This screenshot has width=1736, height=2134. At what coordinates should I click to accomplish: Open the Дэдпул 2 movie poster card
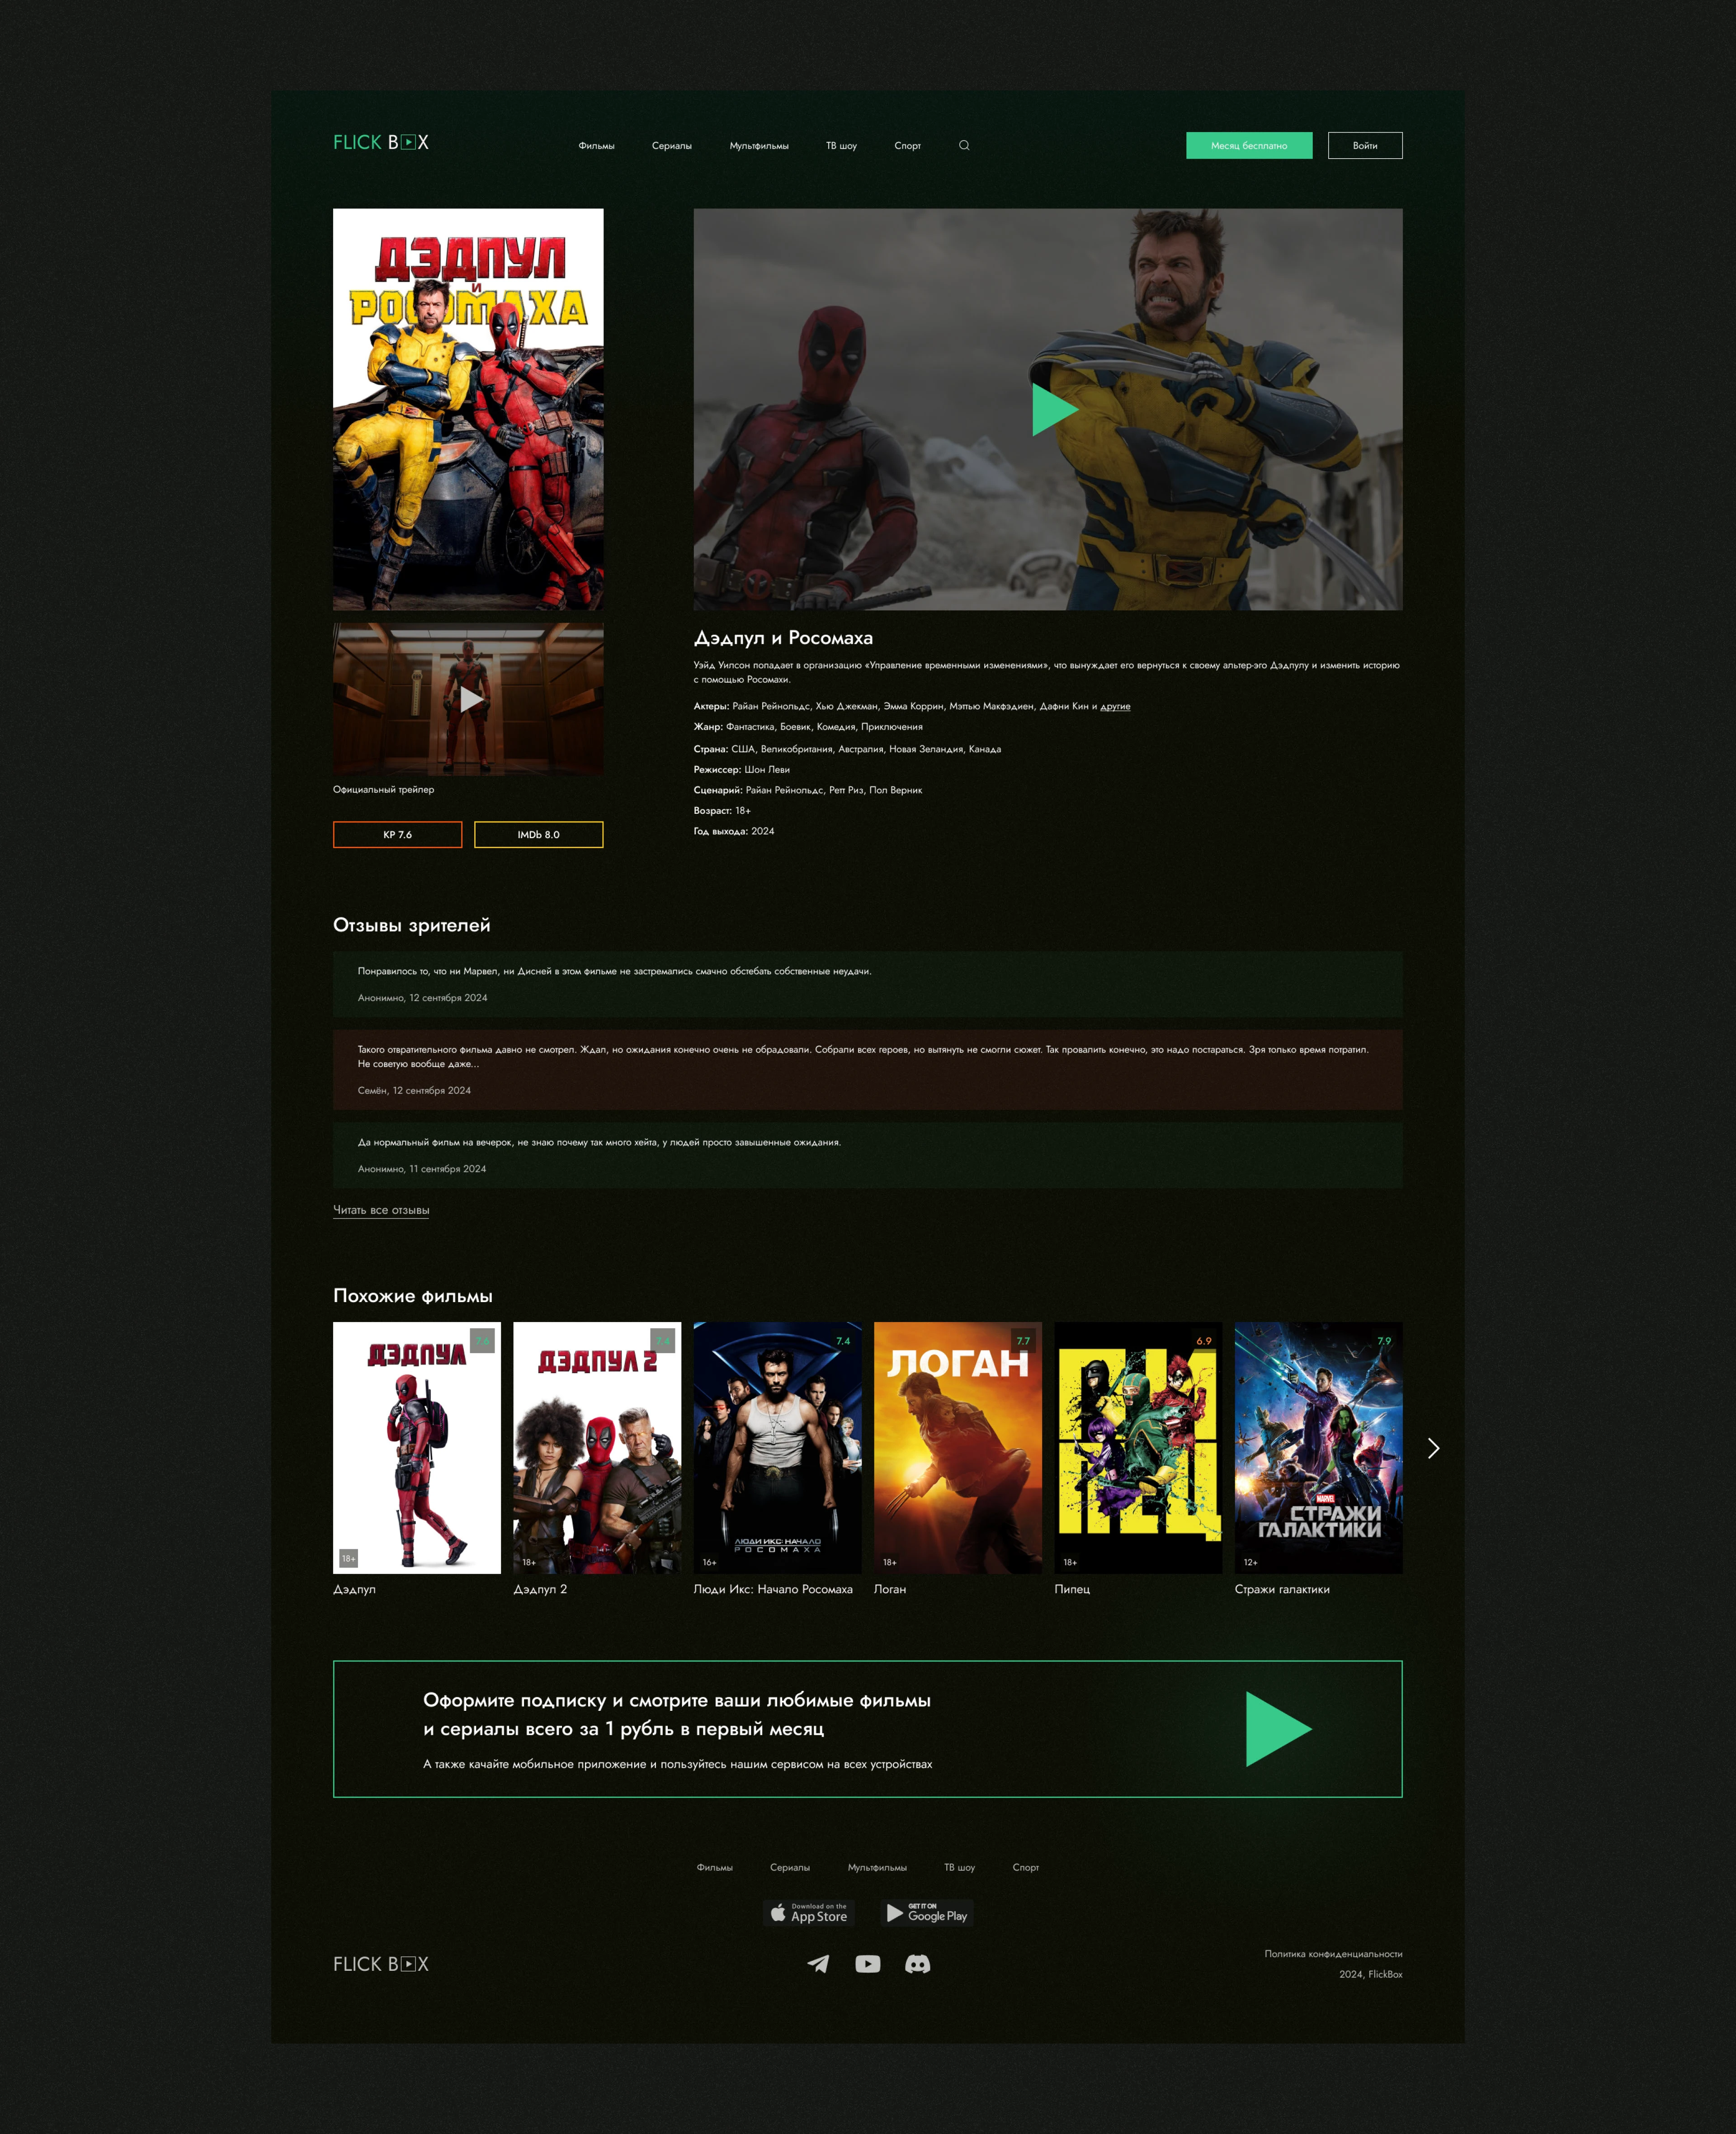point(597,1448)
